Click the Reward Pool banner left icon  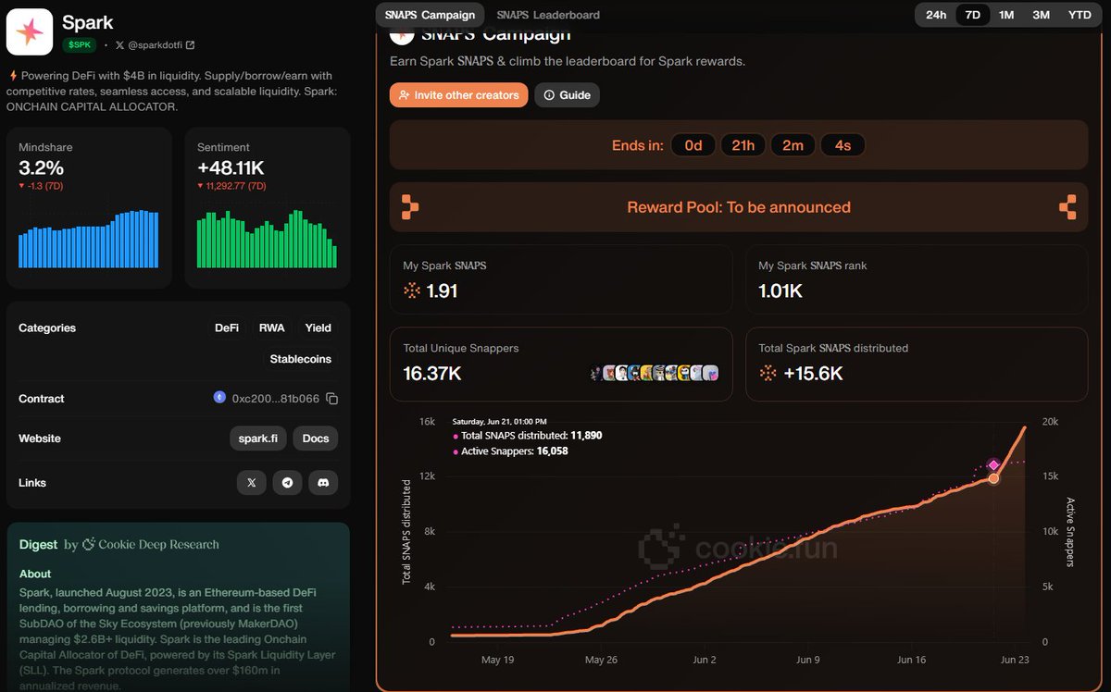pos(410,207)
